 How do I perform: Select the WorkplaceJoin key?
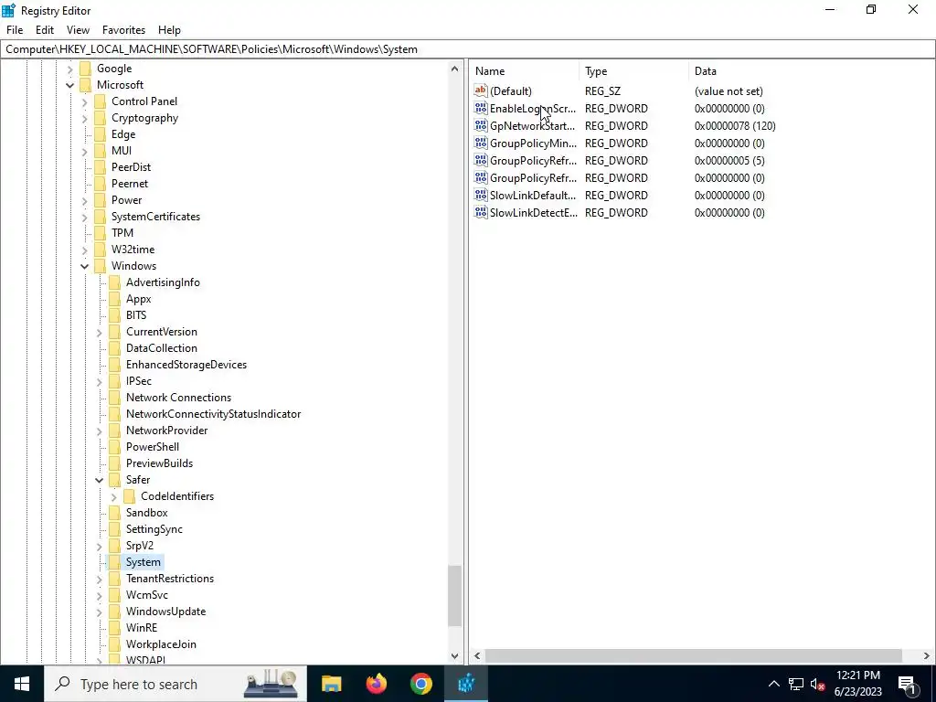click(x=161, y=644)
